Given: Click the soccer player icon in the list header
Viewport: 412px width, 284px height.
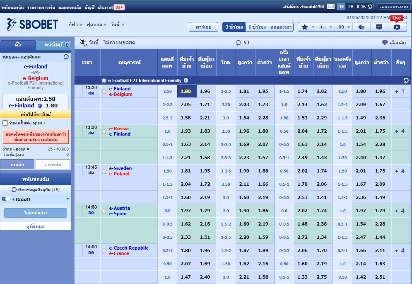Looking at the screenshot, I should [x=83, y=43].
